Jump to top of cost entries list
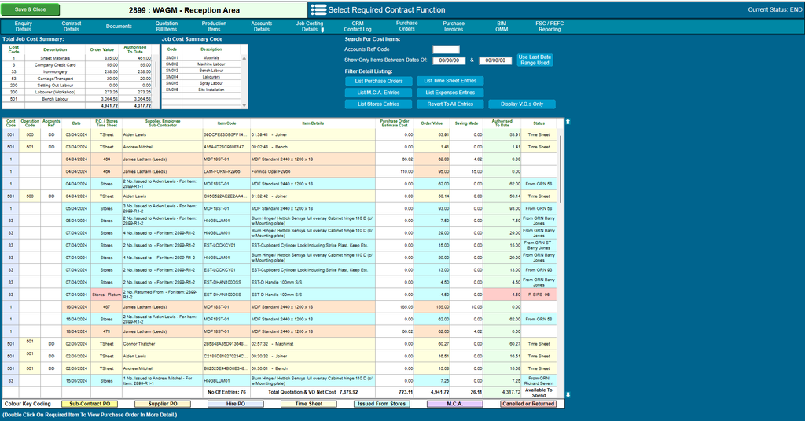The width and height of the screenshot is (805, 421). coord(568,122)
